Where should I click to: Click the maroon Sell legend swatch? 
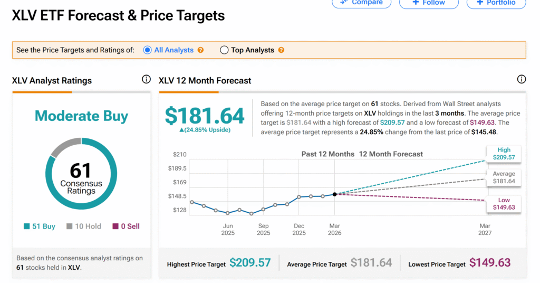pyautogui.click(x=115, y=227)
